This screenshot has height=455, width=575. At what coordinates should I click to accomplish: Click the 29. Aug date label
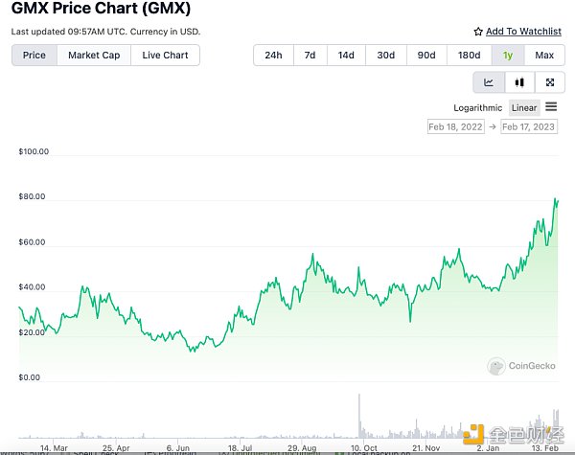coord(302,448)
